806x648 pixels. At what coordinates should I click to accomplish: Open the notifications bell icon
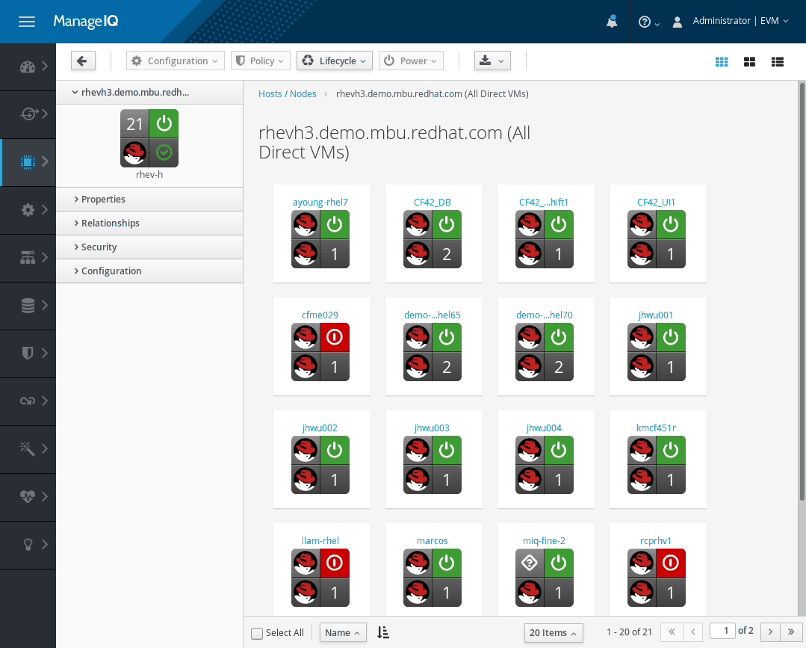pyautogui.click(x=612, y=22)
